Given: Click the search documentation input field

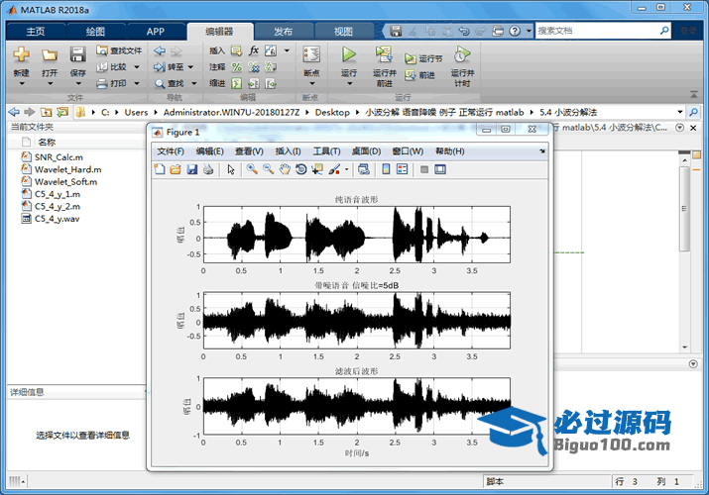Looking at the screenshot, I should [597, 31].
